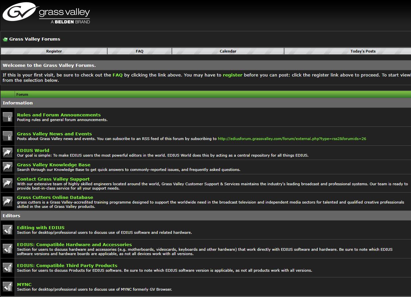This screenshot has height=297, width=411.
Task: Click the Editing with EDIUS description text
Action: coord(104,232)
